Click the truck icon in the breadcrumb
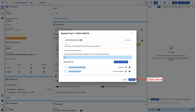 (32, 3)
